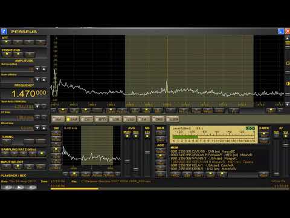Click the lit button under secondary spectrum
Image resolution: width=290 pixels, height=218 pixels.
pyautogui.click(x=74, y=174)
